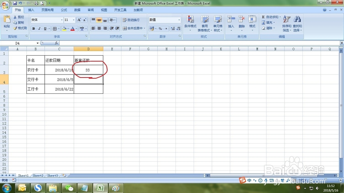The width and height of the screenshot is (344, 193).
Task: Apply the red font color
Action: (x=72, y=29)
